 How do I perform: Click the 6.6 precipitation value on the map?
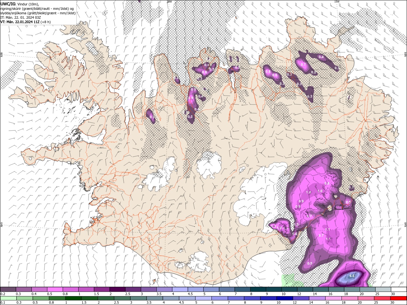[352, 276]
